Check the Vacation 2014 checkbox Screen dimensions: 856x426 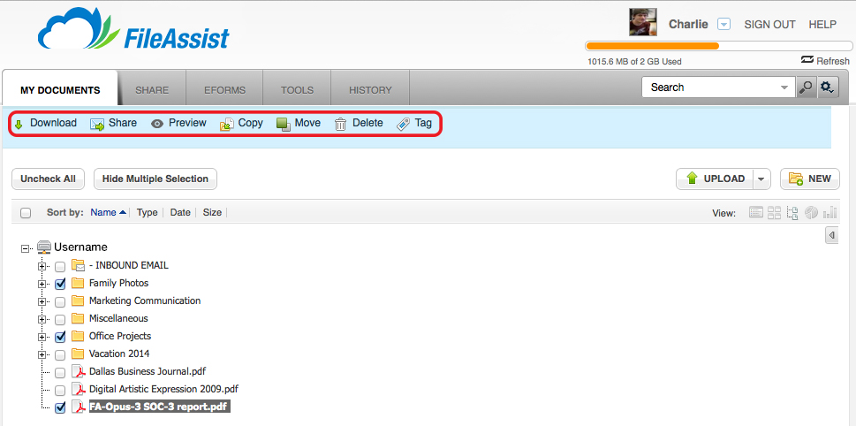[x=60, y=354]
